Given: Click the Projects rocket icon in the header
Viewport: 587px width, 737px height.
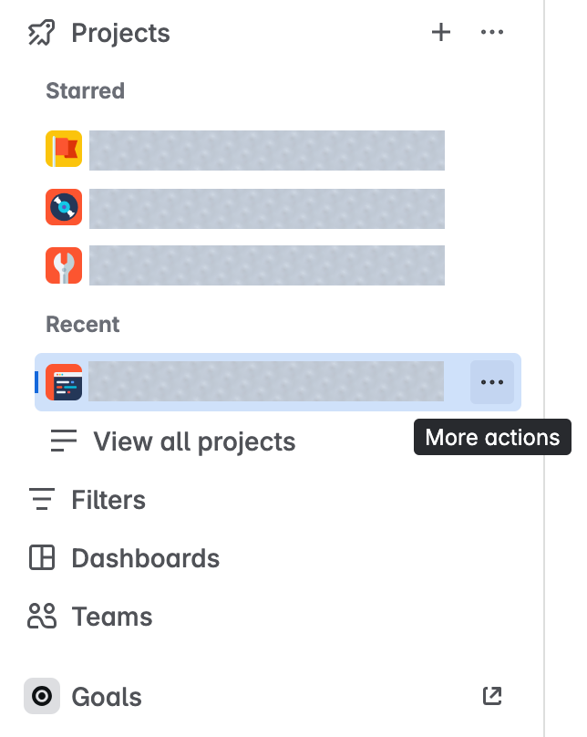Looking at the screenshot, I should [x=40, y=32].
